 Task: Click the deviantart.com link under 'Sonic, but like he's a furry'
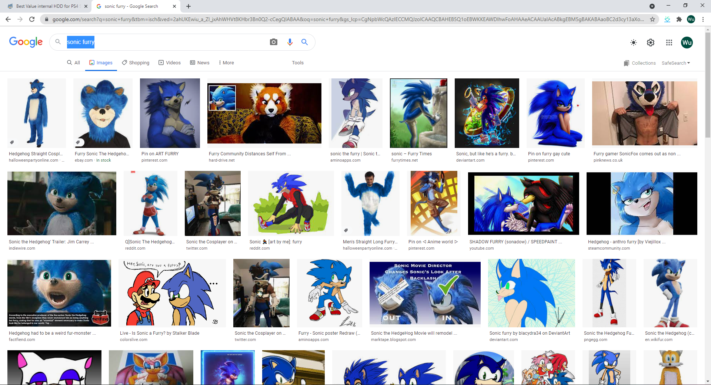click(x=470, y=160)
